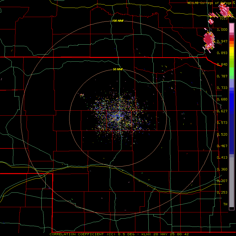Image resolution: width=236 pixels, height=236 pixels.
Task: Click the TH label at the legend bottom
Action: pyautogui.click(x=225, y=204)
